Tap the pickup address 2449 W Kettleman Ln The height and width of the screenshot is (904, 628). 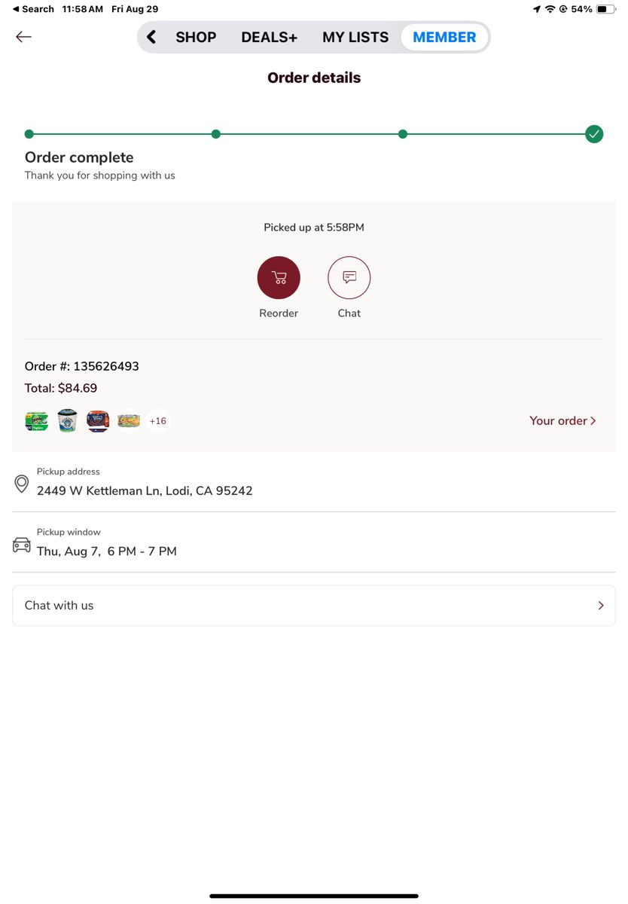[x=145, y=490]
